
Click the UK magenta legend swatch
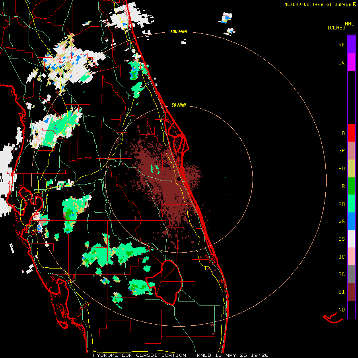coord(351,62)
